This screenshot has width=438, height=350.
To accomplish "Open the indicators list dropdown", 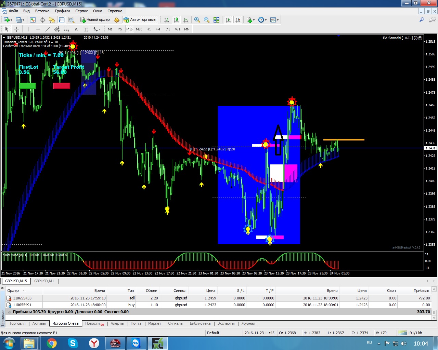I will pyautogui.click(x=251, y=20).
